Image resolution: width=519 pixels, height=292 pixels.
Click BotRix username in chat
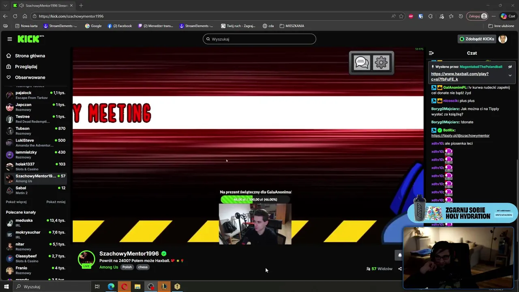[x=449, y=130]
